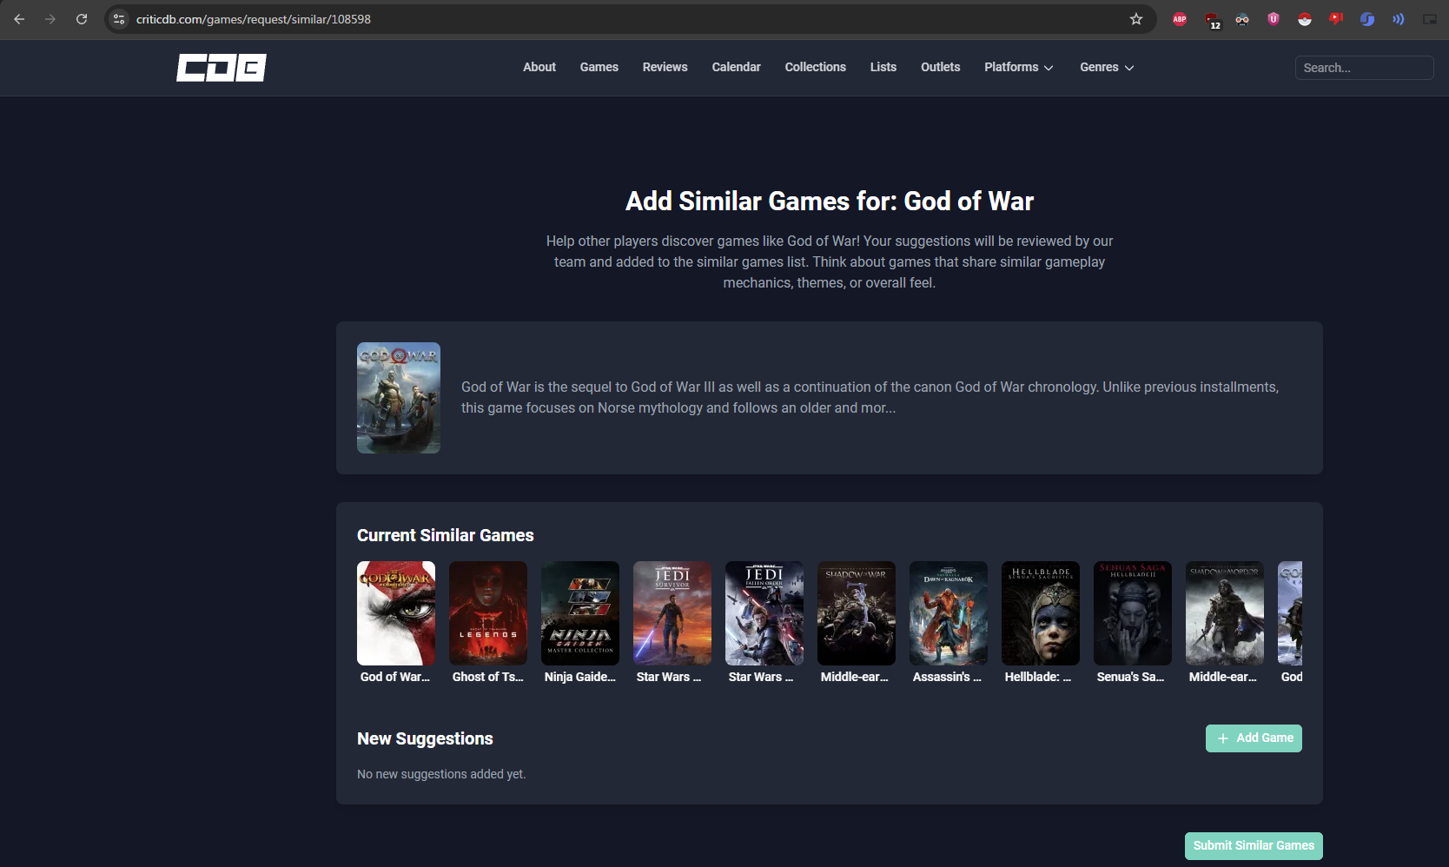Click the address bar URL
This screenshot has width=1449, height=867.
click(x=254, y=19)
